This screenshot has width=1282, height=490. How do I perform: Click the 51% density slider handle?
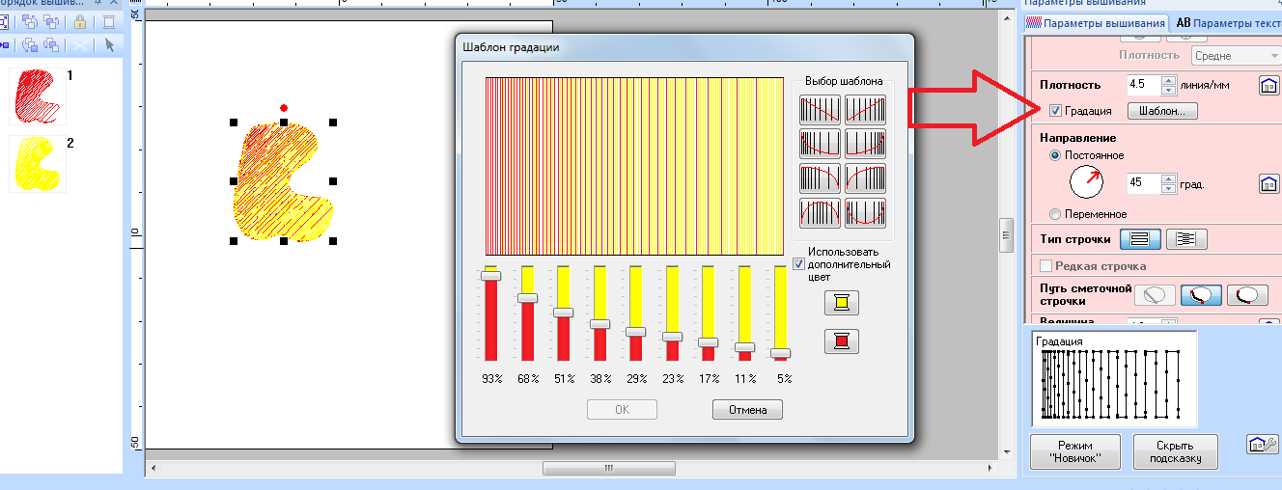coord(563,313)
